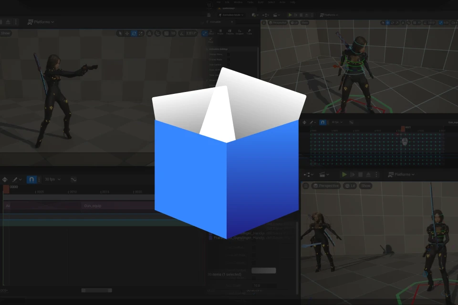The height and width of the screenshot is (305, 458).
Task: Open the three-dot play options near gun-pose Platforms
Action: (16, 22)
